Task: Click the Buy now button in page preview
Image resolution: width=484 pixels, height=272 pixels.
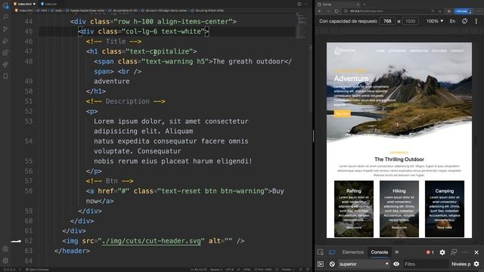Action: 342,114
